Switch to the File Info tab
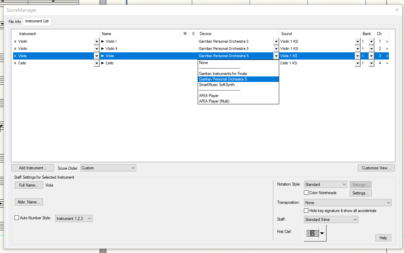Image resolution: width=404 pixels, height=253 pixels. 15,22
